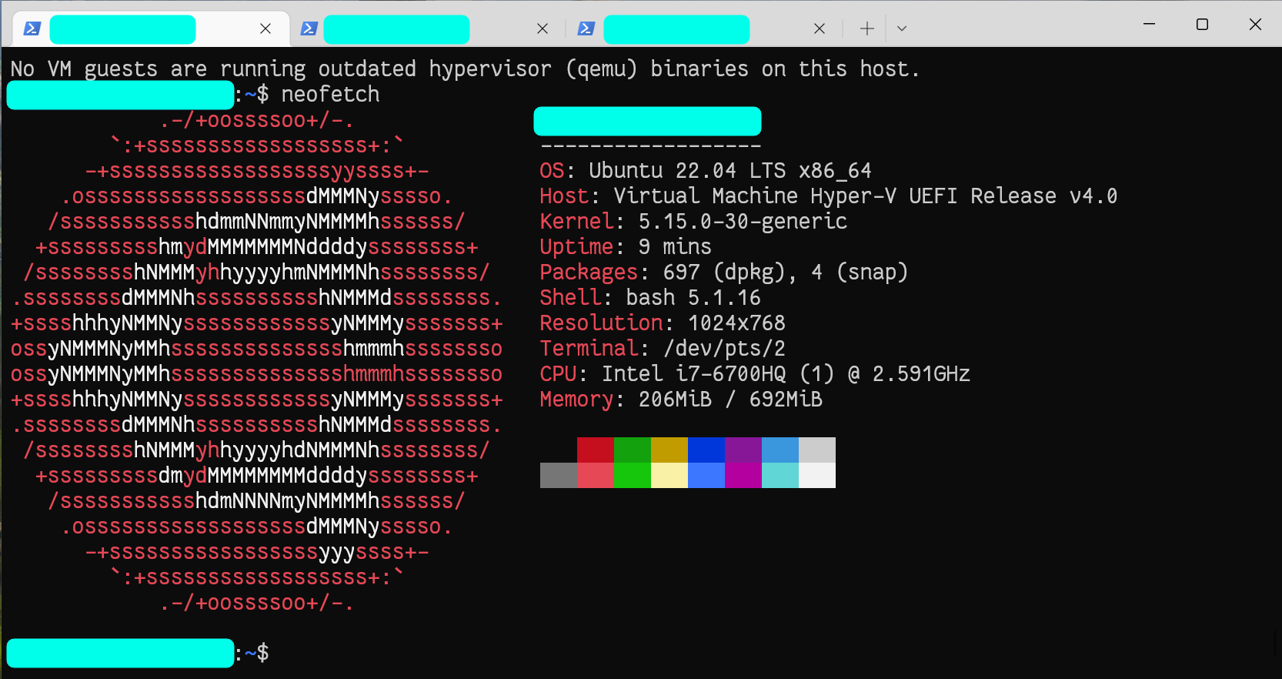Click the light red color block

click(596, 475)
